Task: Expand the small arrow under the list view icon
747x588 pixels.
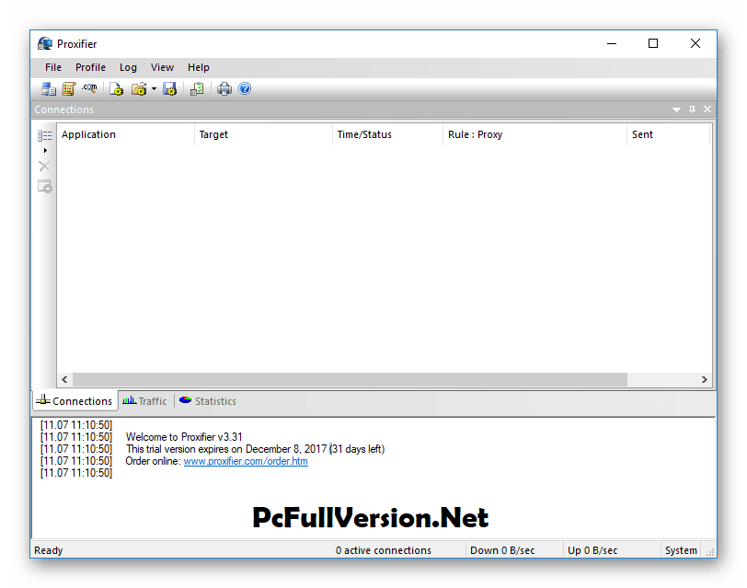Action: pyautogui.click(x=45, y=151)
